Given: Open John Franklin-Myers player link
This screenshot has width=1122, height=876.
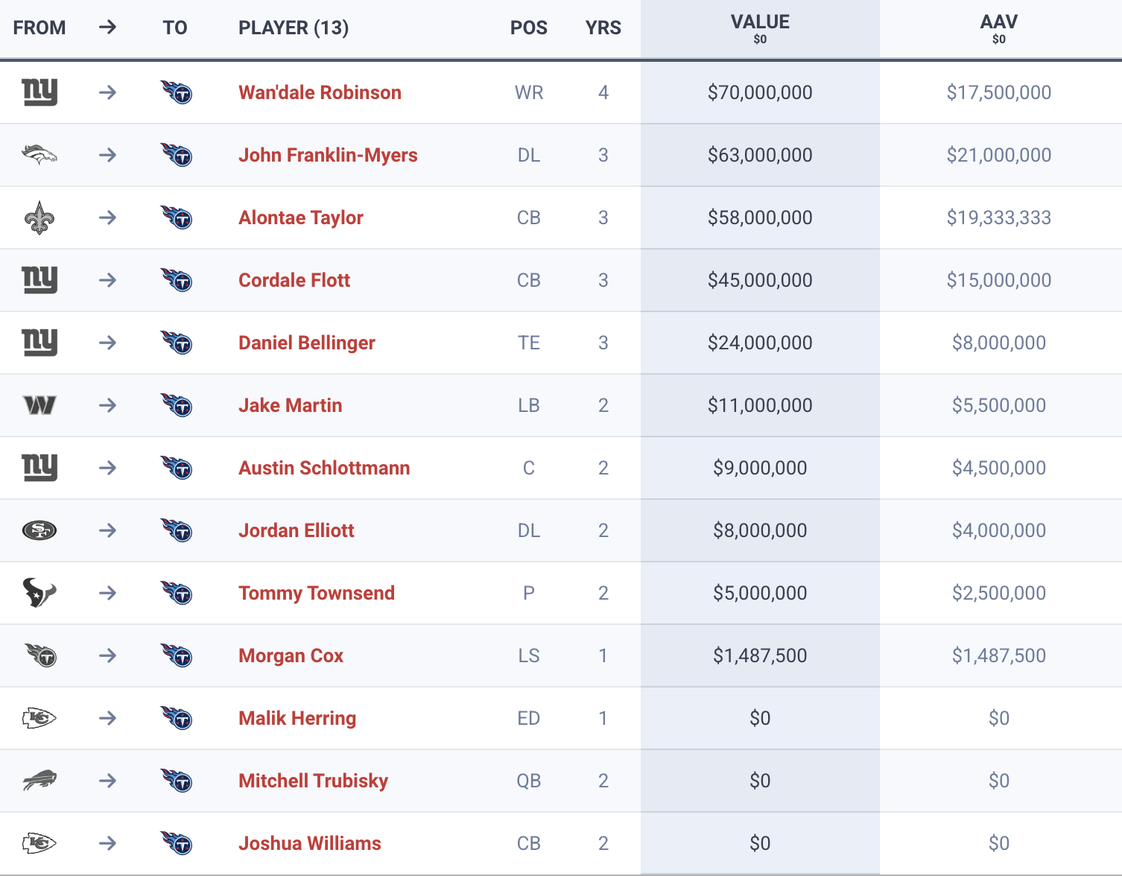Looking at the screenshot, I should pos(328,155).
